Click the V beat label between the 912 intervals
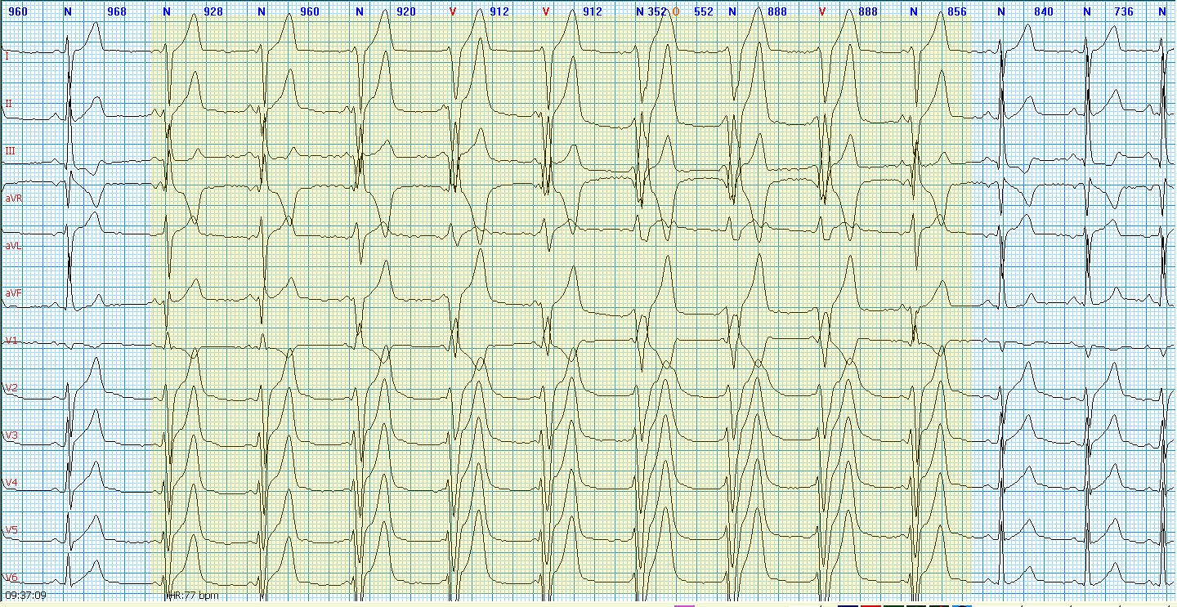The width and height of the screenshot is (1177, 607). click(x=546, y=11)
